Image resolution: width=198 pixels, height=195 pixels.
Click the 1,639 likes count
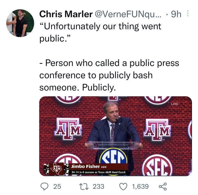tap(140, 186)
